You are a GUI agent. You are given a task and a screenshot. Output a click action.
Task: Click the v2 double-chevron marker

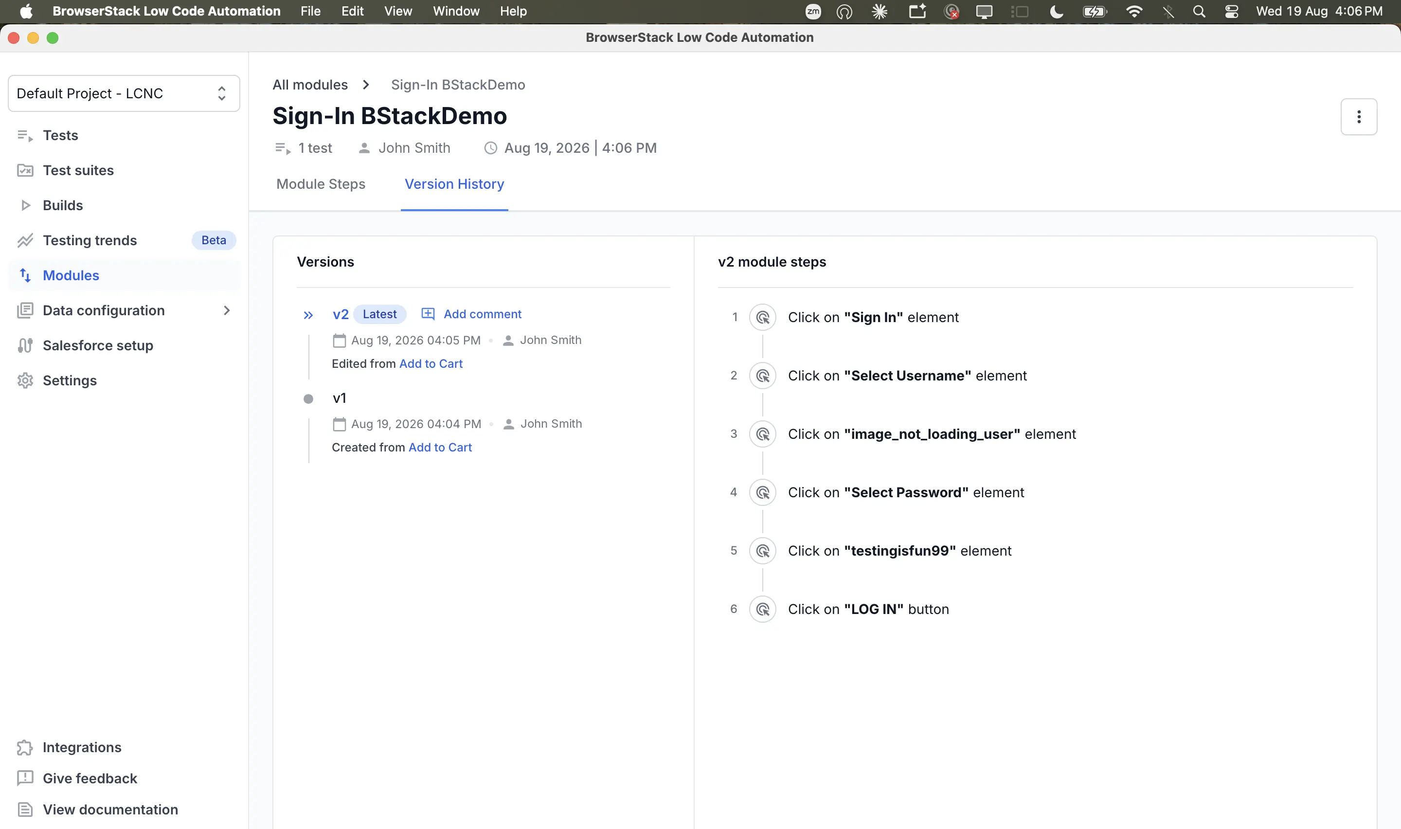pos(308,315)
